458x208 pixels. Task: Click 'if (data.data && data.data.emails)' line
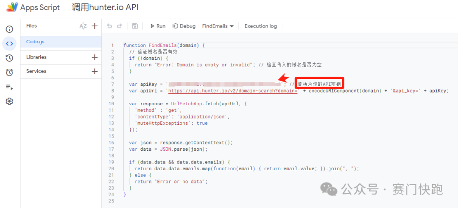tap(178, 162)
